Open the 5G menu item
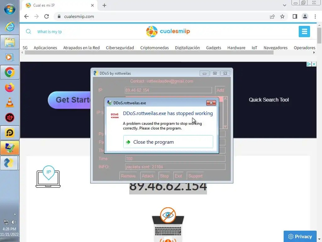This screenshot has width=322, height=242. (x=25, y=48)
